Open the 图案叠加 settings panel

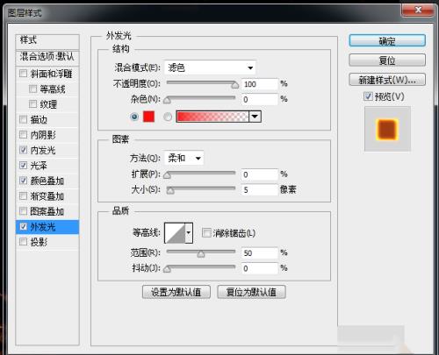(x=47, y=211)
